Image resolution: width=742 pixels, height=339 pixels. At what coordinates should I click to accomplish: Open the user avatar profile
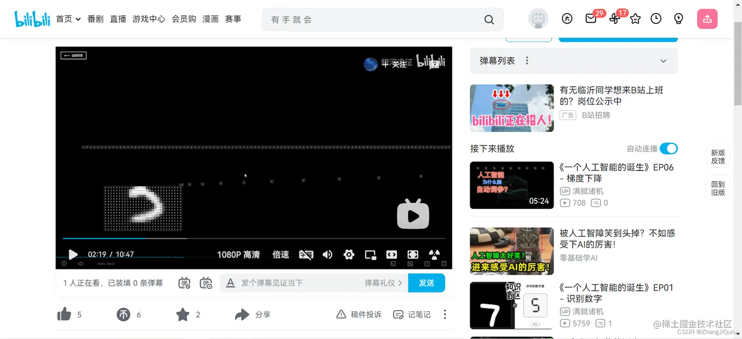pos(538,19)
